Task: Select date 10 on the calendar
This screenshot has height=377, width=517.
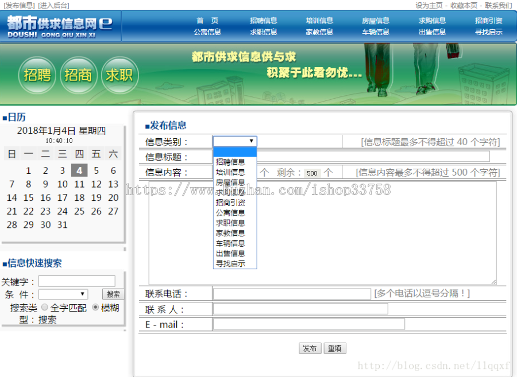Action: coord(63,184)
